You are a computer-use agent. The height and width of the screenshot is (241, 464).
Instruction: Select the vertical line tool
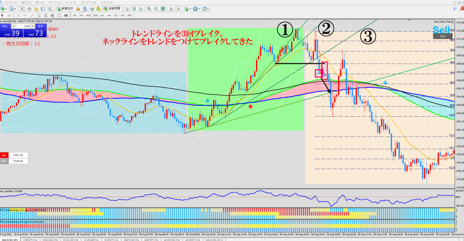coord(18,15)
